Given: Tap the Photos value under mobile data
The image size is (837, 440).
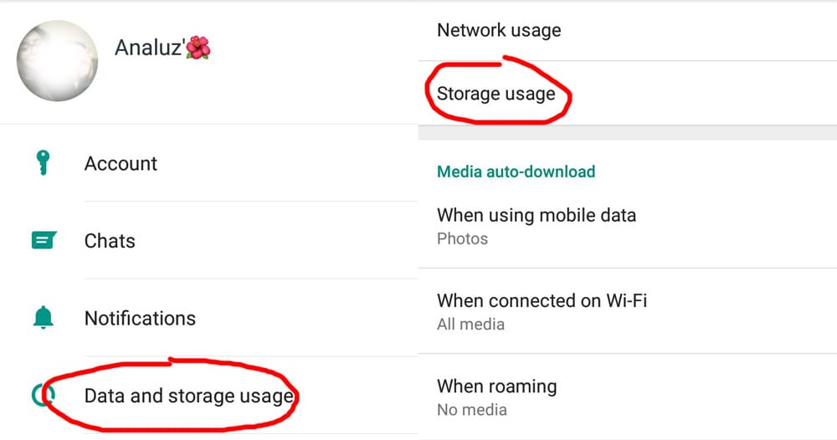Looking at the screenshot, I should click(462, 238).
